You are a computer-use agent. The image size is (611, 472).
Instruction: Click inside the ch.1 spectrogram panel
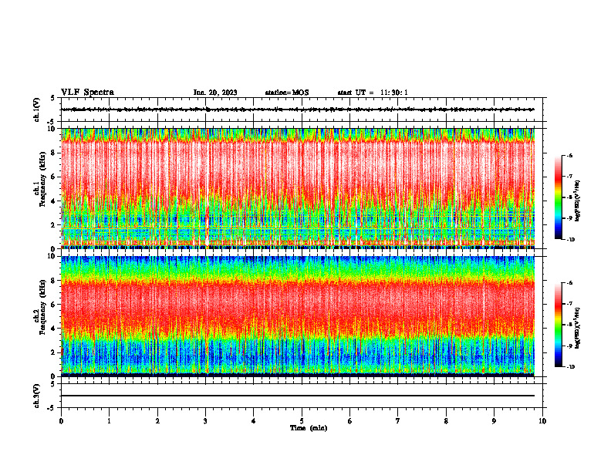tap(298, 188)
